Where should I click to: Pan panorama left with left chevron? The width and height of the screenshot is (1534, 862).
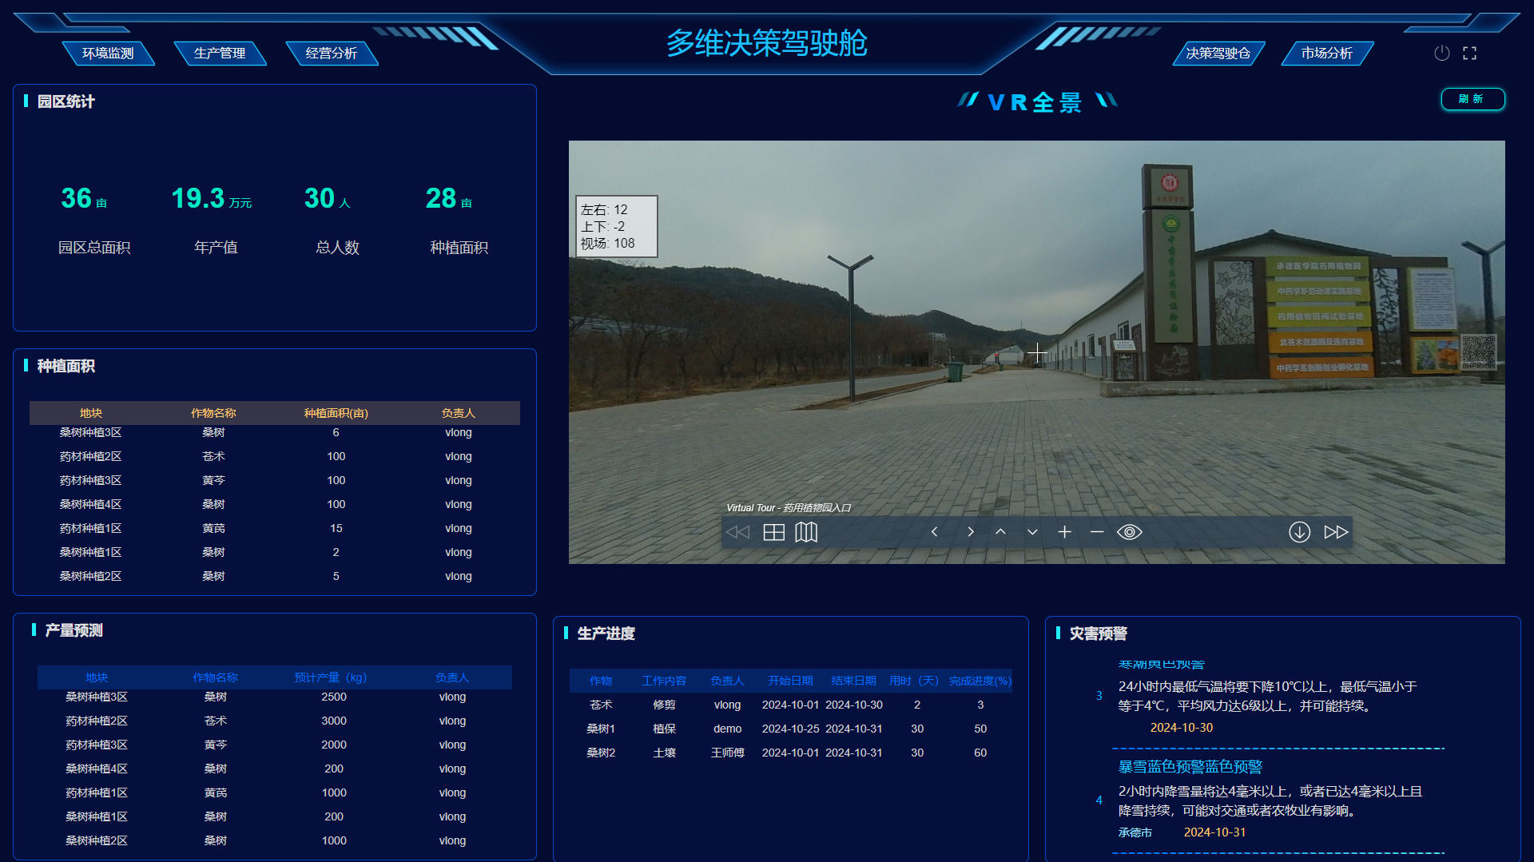[x=934, y=532]
